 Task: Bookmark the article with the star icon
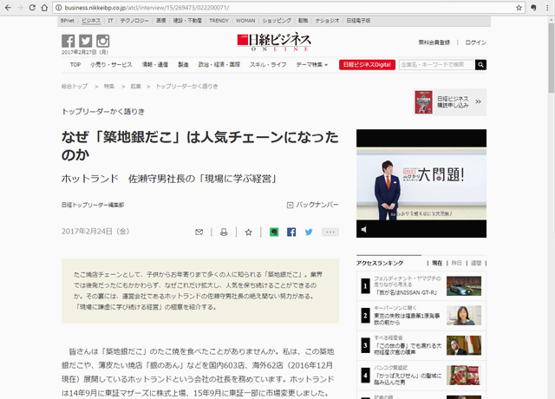(x=248, y=232)
